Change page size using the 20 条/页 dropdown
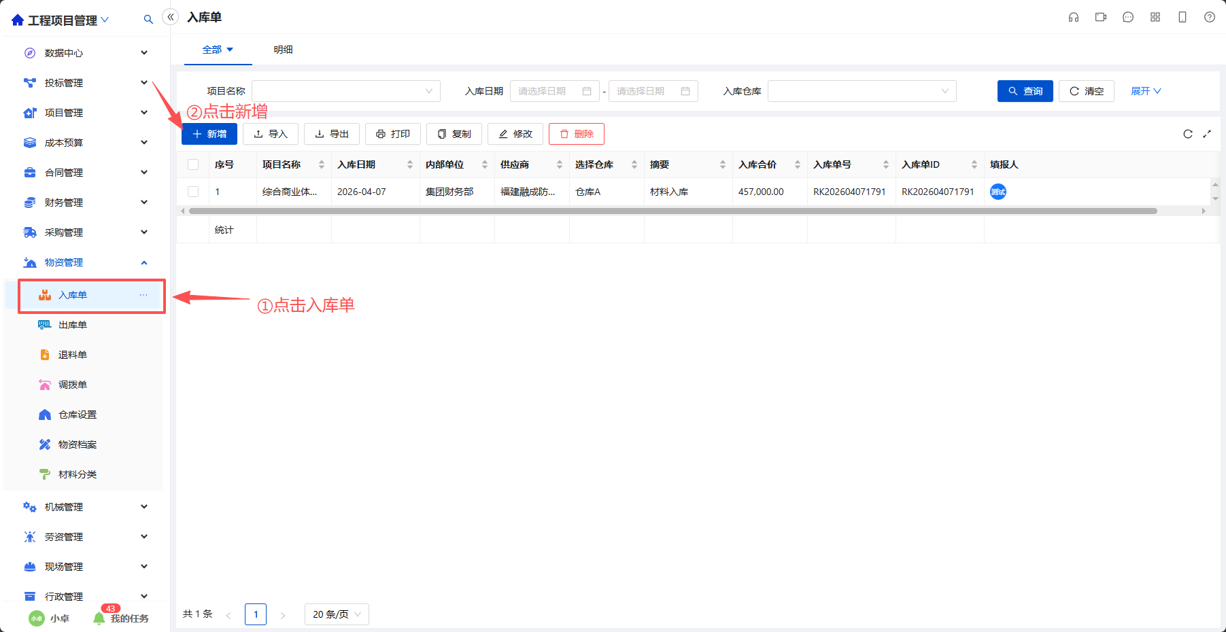This screenshot has width=1226, height=632. click(337, 614)
